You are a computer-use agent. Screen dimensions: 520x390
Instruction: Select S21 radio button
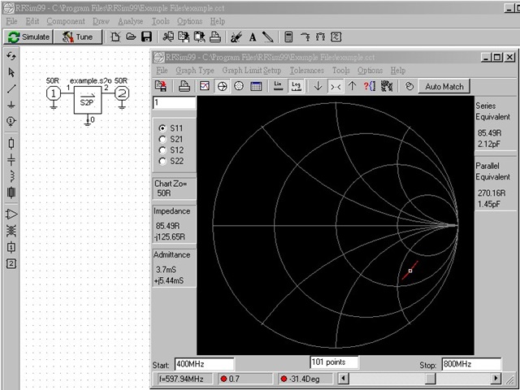coord(162,139)
